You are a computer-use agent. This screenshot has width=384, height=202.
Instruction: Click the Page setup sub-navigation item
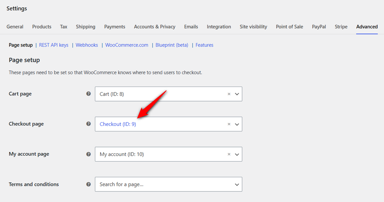(x=21, y=45)
